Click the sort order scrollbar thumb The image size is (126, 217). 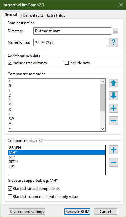102,97
